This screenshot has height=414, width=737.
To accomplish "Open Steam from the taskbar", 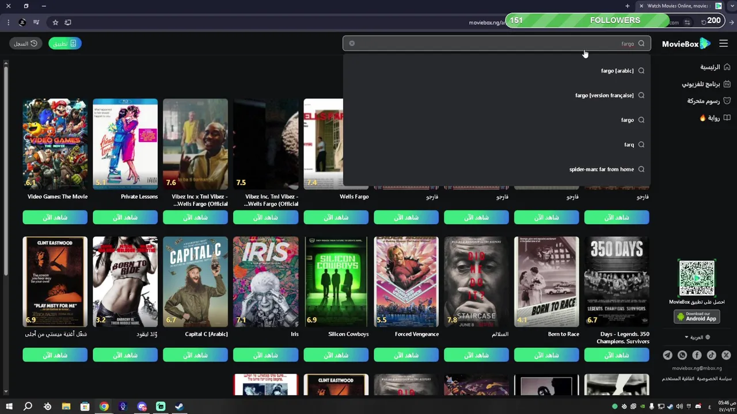I will pos(179,407).
